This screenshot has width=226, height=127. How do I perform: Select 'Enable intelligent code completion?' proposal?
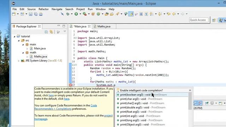[x=152, y=90]
